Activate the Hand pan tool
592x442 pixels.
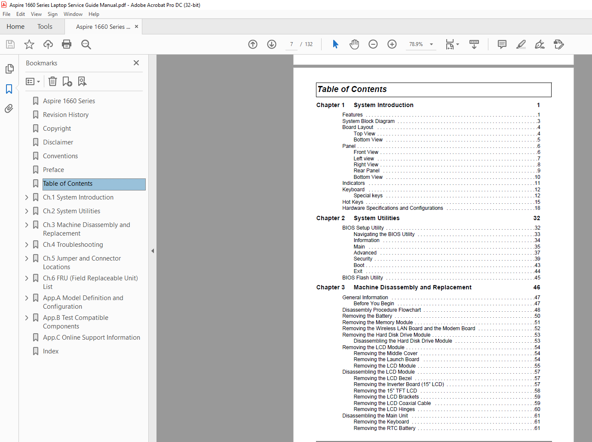coord(354,44)
